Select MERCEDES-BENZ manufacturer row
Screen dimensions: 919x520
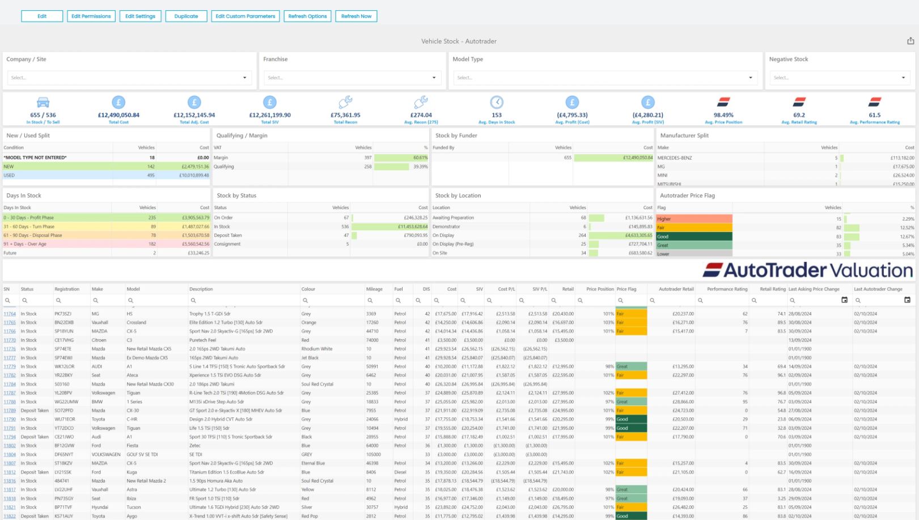pyautogui.click(x=786, y=158)
